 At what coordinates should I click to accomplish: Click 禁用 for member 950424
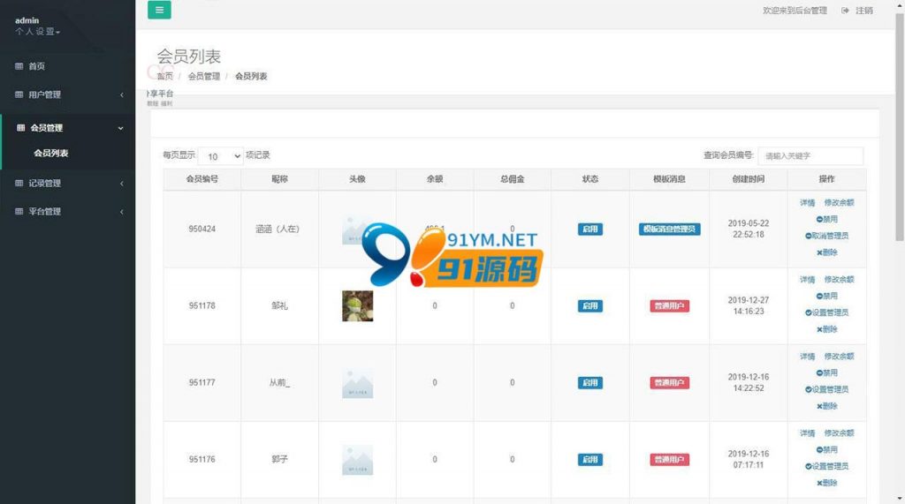826,219
